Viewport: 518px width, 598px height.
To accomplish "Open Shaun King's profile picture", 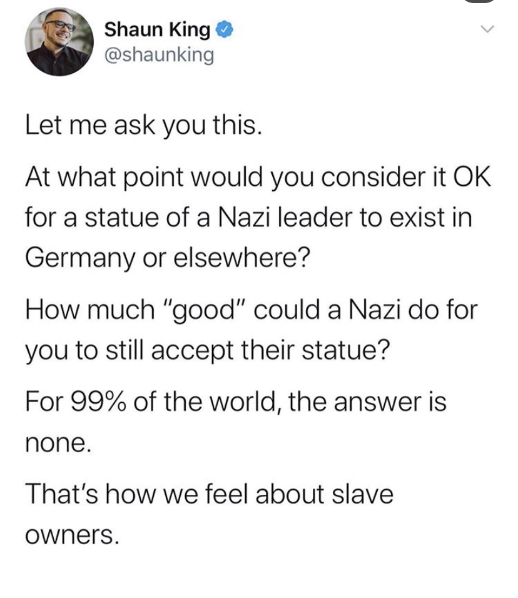I will pyautogui.click(x=59, y=42).
